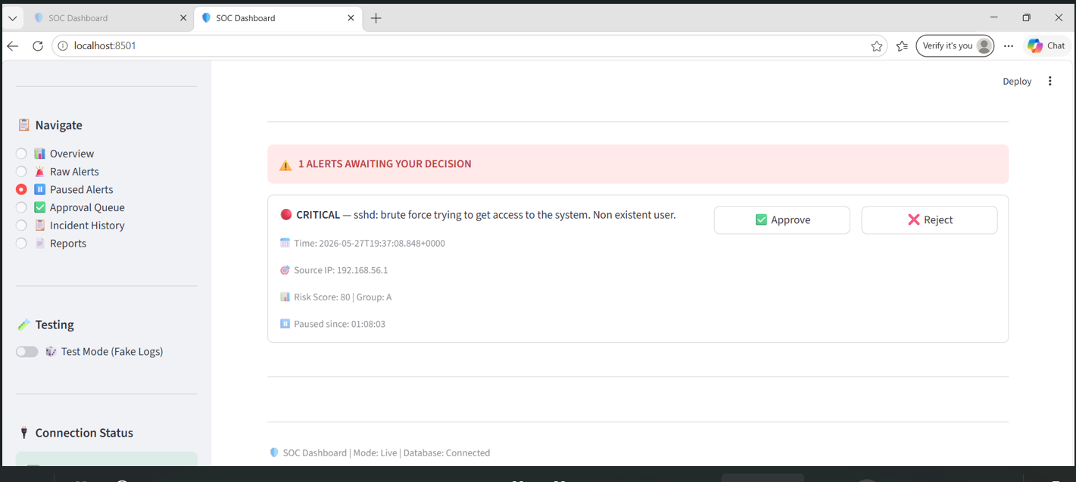Reload the page with refresh icon
This screenshot has height=482, width=1076.
click(x=38, y=46)
